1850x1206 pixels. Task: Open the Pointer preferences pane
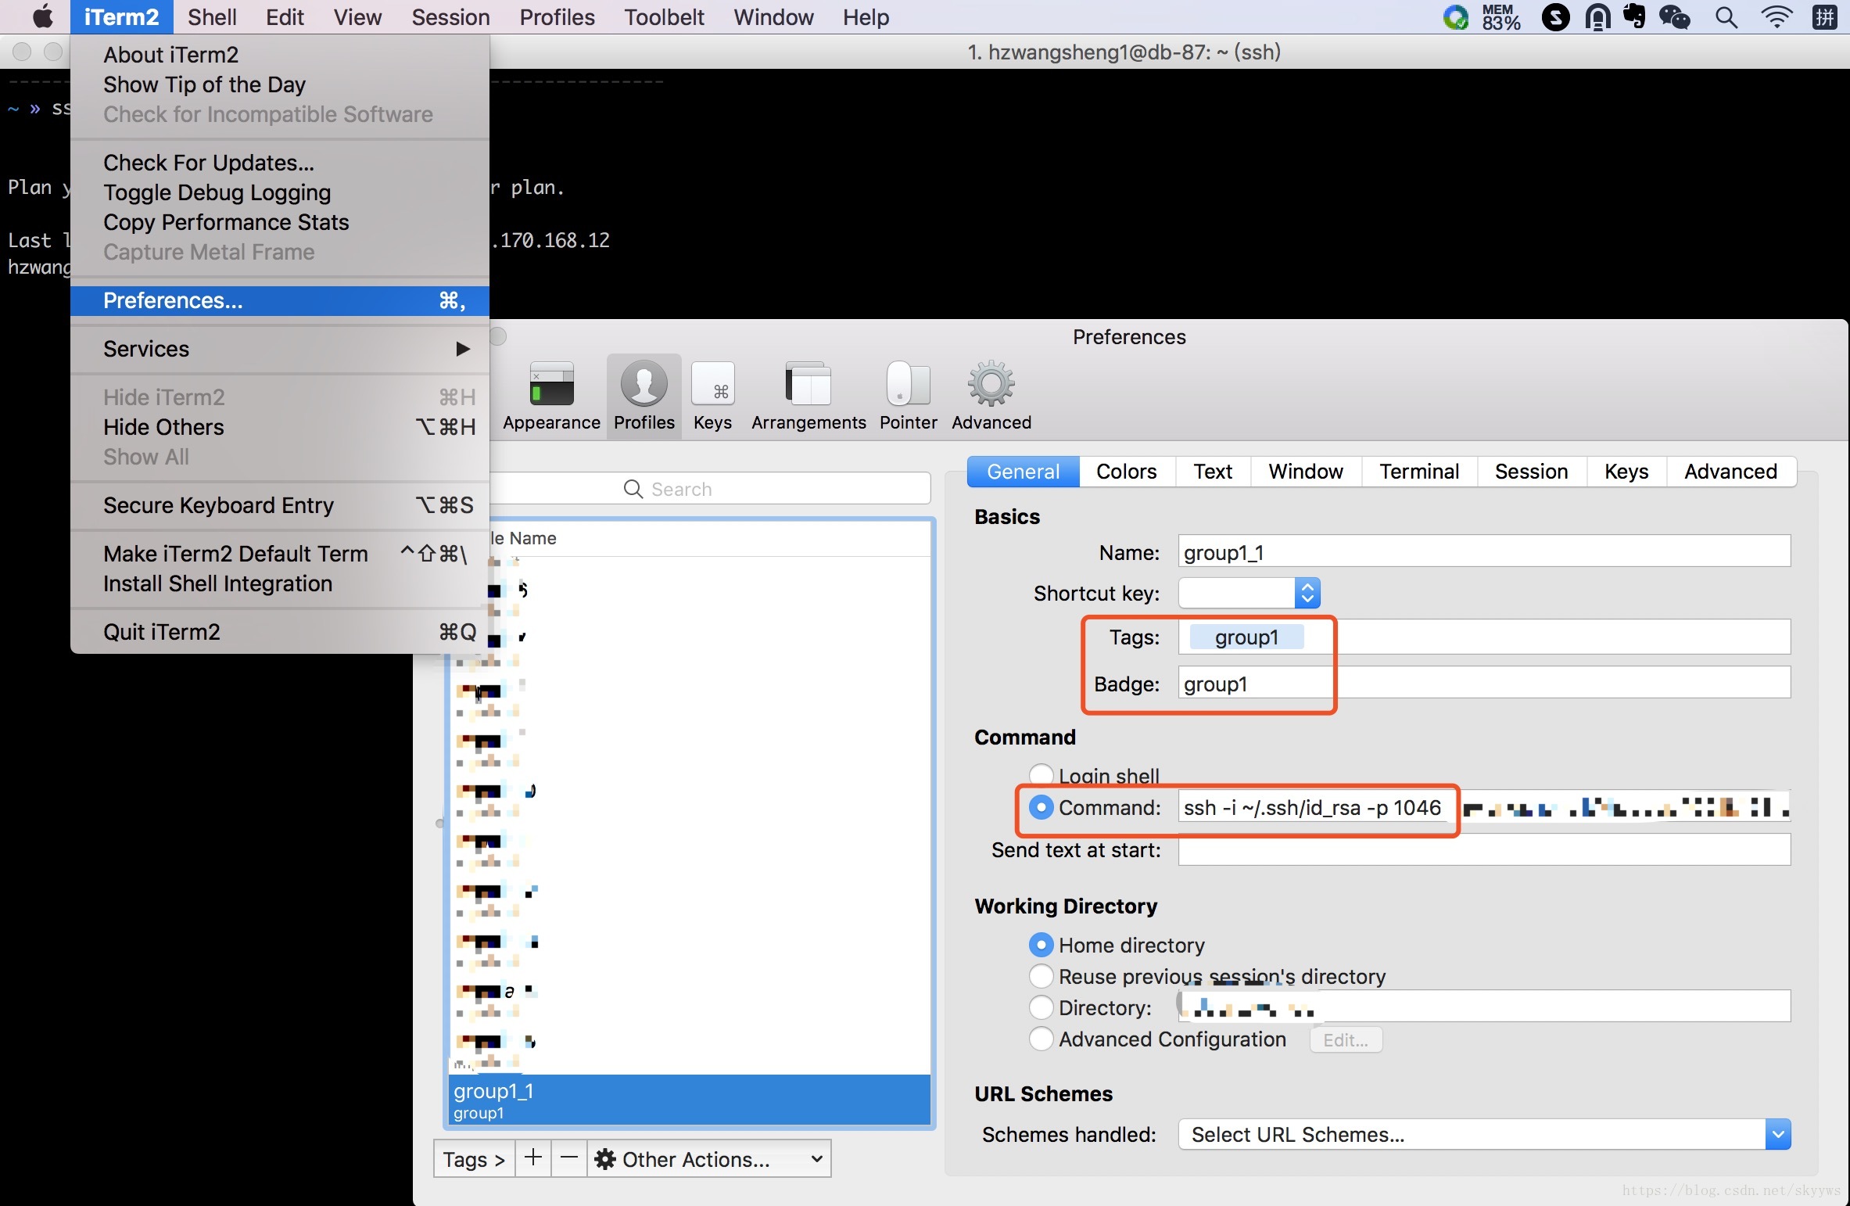pyautogui.click(x=908, y=396)
